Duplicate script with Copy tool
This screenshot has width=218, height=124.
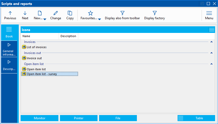point(70,15)
